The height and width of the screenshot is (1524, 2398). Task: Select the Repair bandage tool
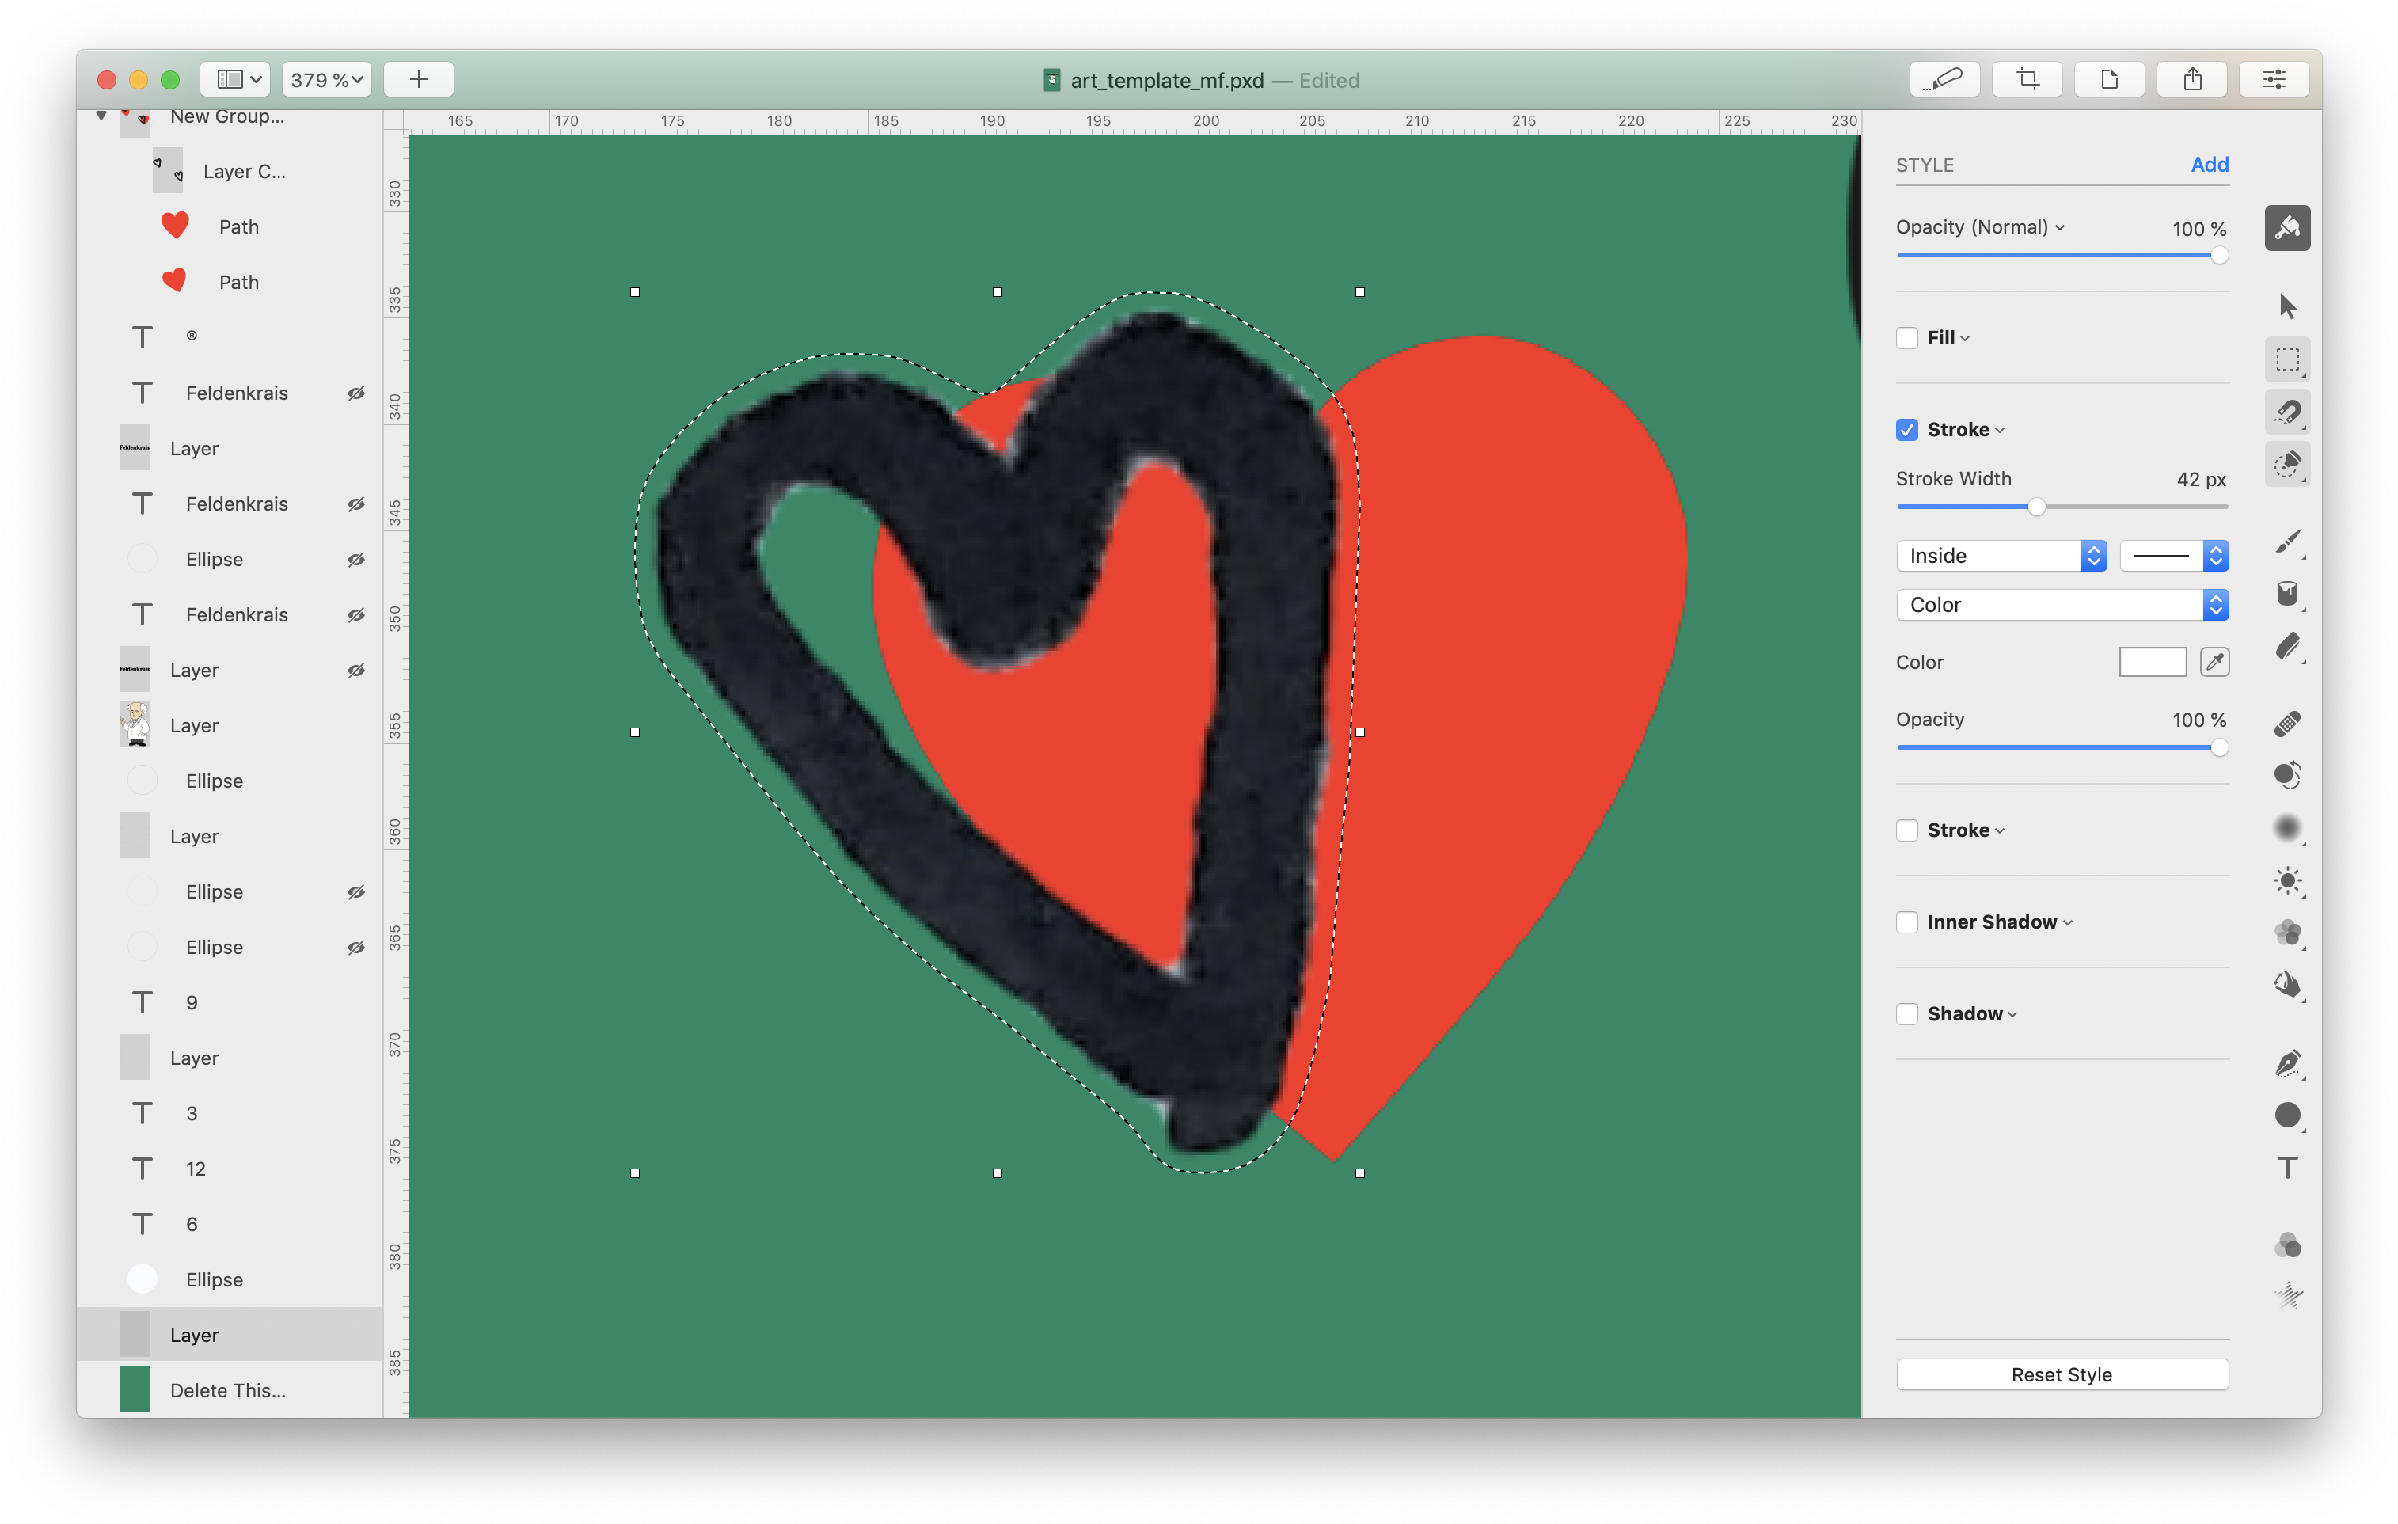coord(2287,723)
